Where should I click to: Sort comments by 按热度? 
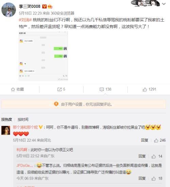tap(7, 119)
